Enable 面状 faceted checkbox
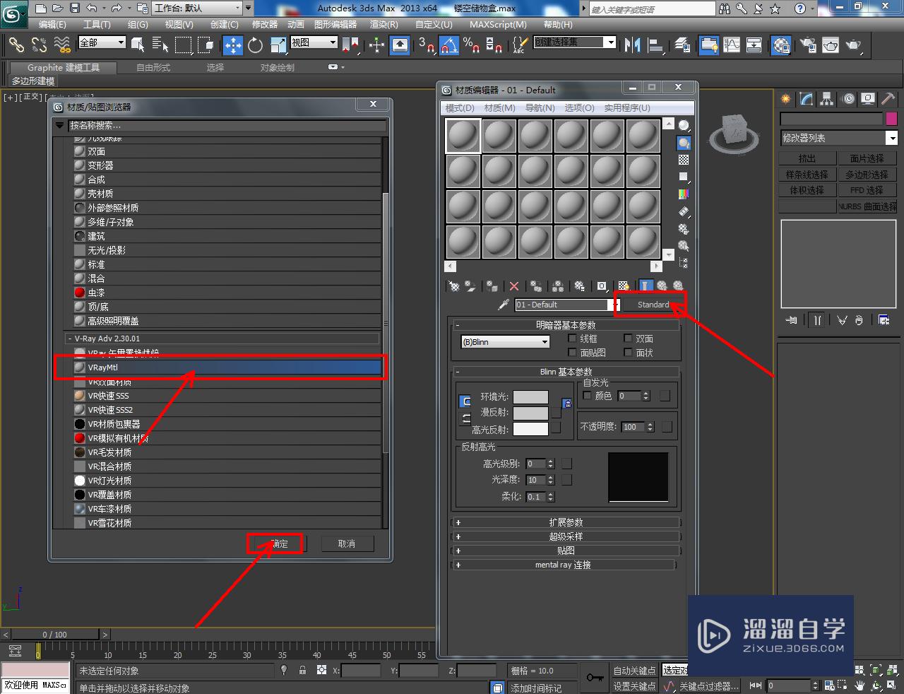904x694 pixels. pyautogui.click(x=628, y=353)
